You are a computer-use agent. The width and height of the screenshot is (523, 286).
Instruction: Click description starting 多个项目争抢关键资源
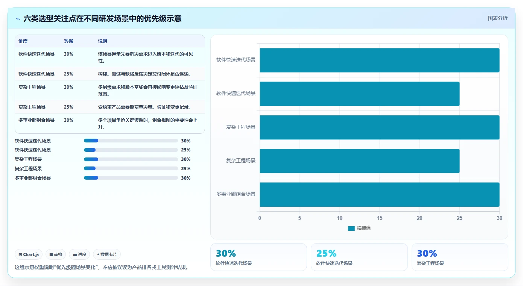pos(148,123)
